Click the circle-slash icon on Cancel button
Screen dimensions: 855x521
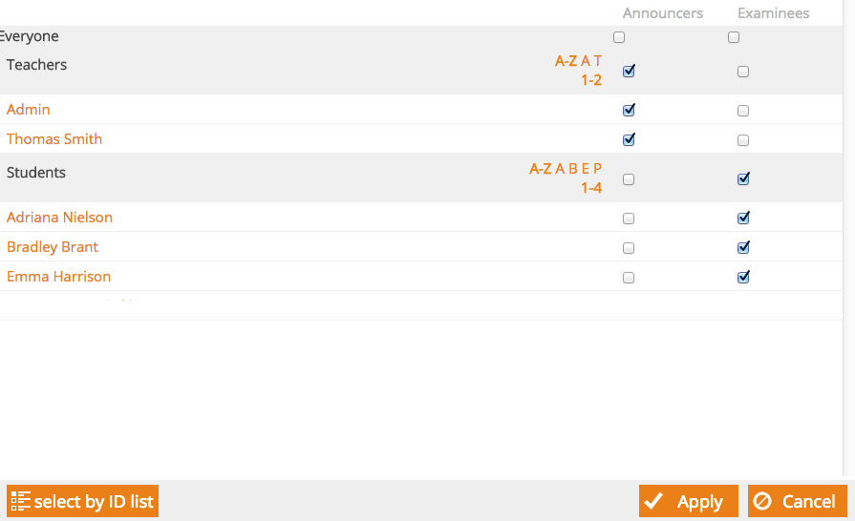point(762,501)
